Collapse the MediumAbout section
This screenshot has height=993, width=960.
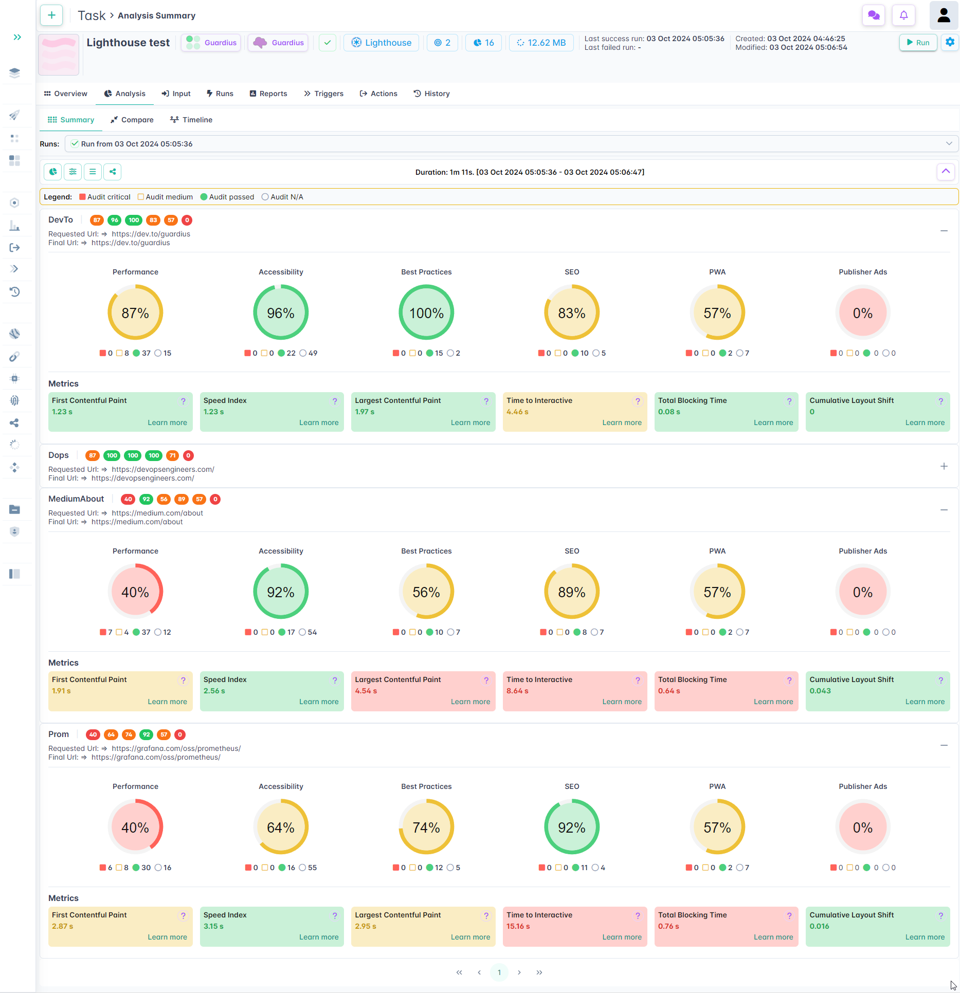pos(944,510)
